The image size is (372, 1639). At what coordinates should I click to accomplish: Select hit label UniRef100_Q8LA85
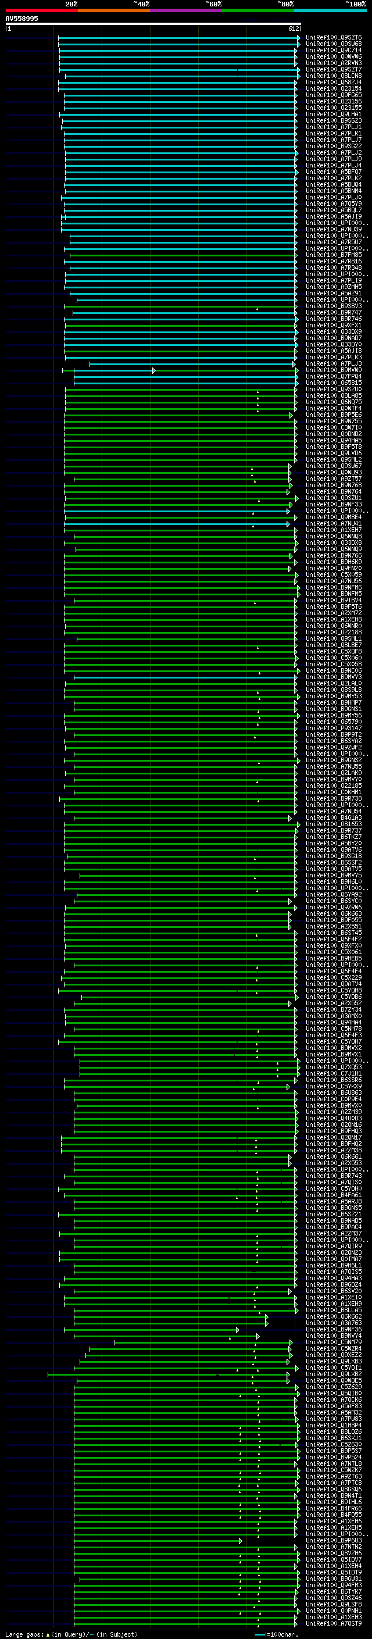coord(334,395)
